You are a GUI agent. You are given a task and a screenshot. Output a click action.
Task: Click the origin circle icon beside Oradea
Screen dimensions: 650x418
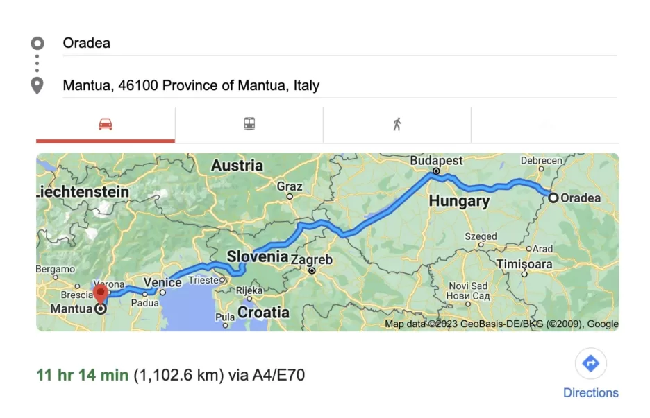tap(37, 43)
